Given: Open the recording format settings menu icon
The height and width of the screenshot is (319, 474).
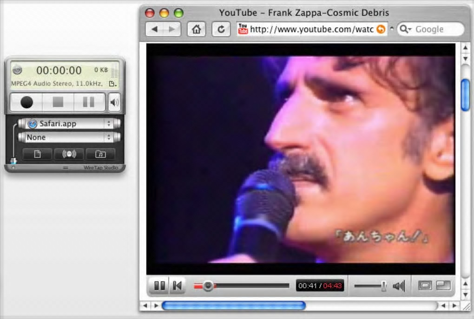Looking at the screenshot, I should click(x=112, y=84).
